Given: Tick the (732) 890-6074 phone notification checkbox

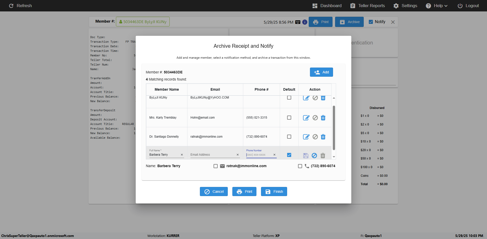Looking at the screenshot, I should point(300,166).
